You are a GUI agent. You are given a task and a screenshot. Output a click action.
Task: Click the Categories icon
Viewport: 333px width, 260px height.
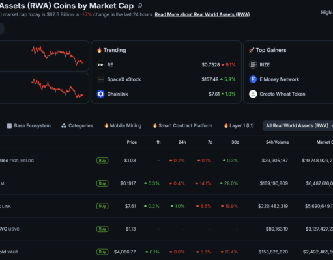pyautogui.click(x=64, y=125)
